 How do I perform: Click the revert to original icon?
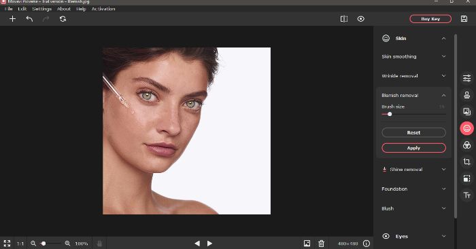(63, 19)
